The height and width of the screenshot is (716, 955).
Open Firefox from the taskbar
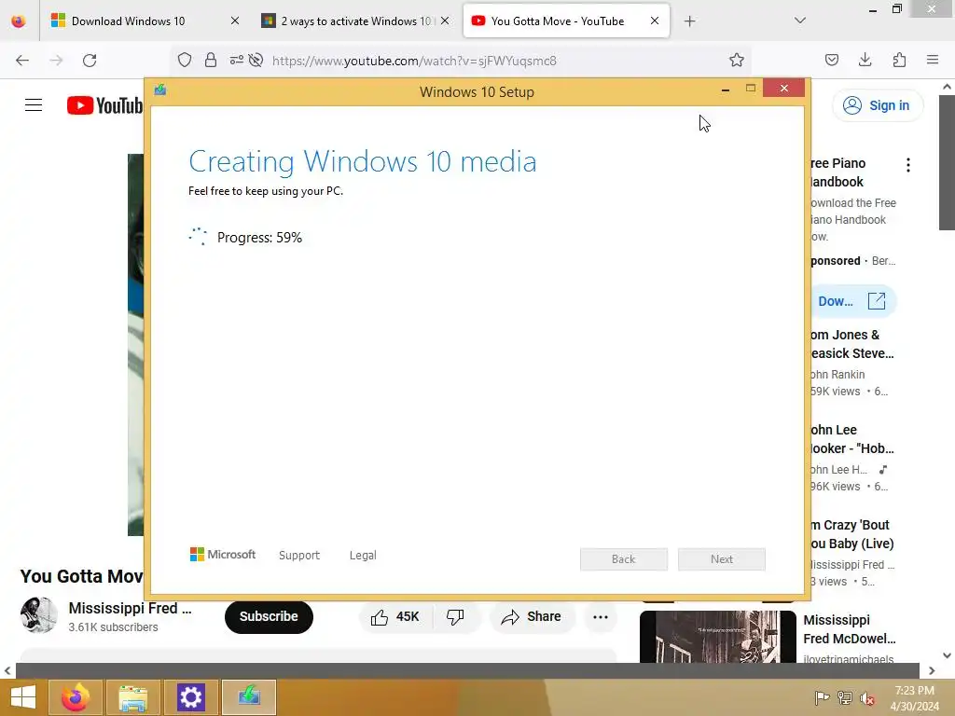coord(76,697)
